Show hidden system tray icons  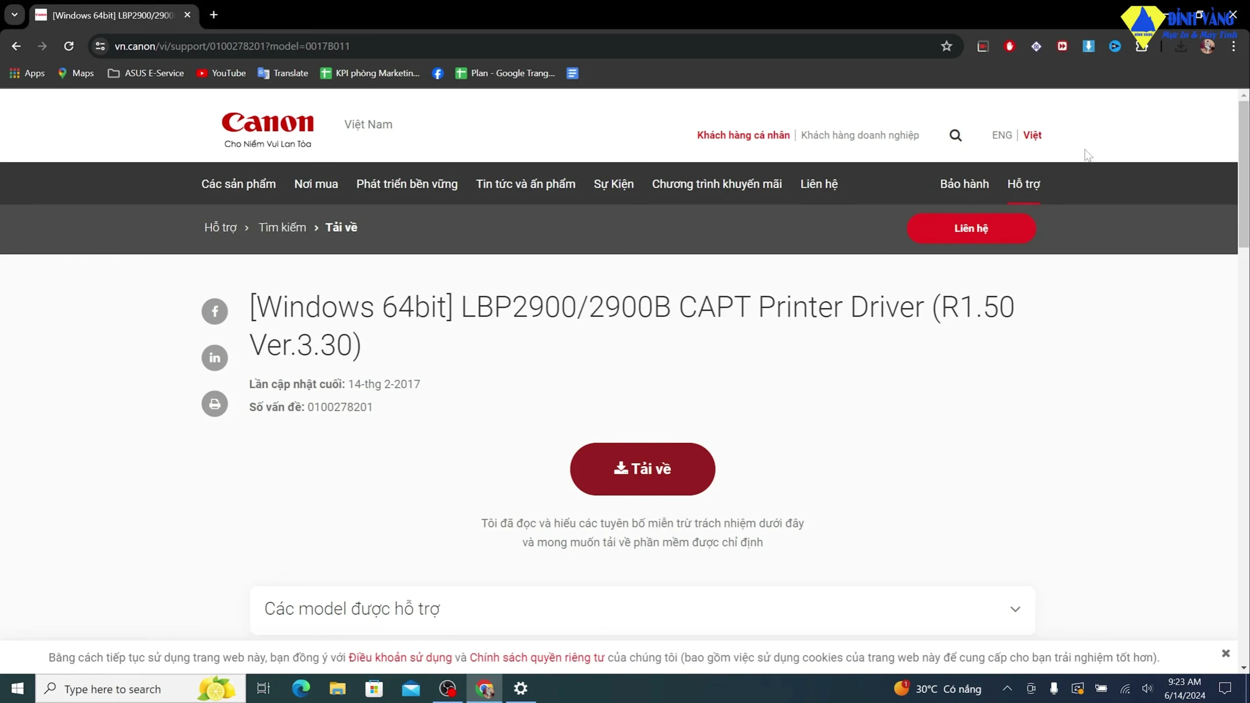coord(1007,688)
